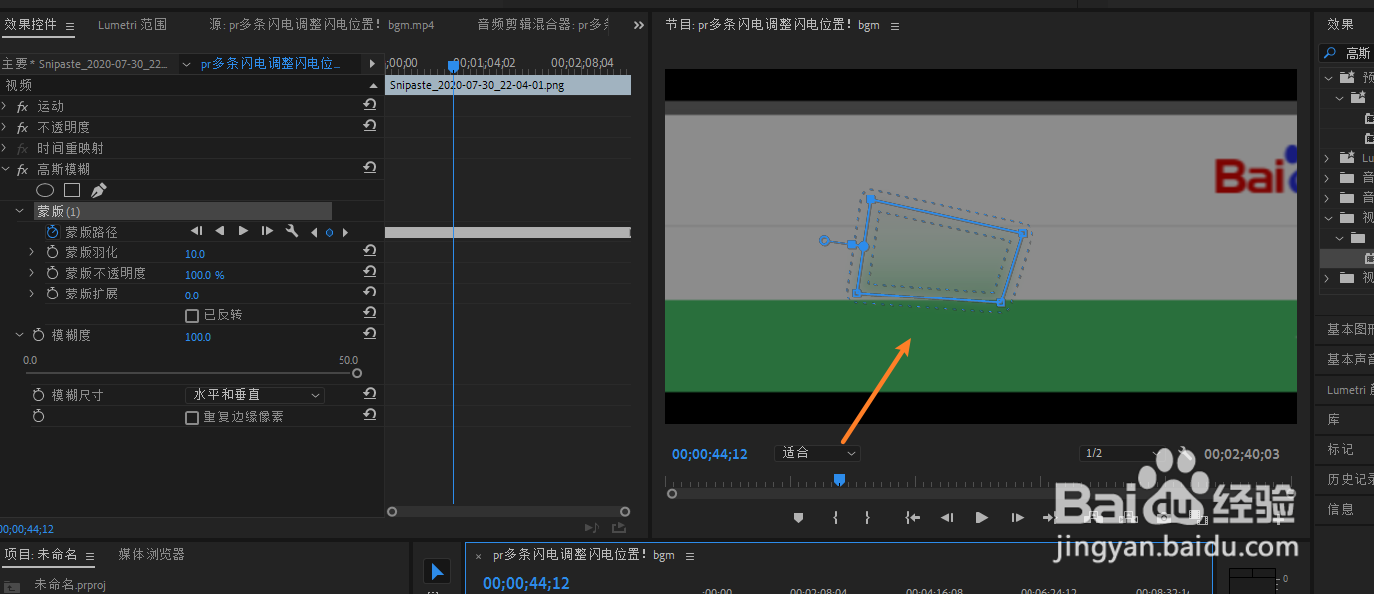Reset the 不透明度 effect
The image size is (1374, 594).
click(369, 126)
